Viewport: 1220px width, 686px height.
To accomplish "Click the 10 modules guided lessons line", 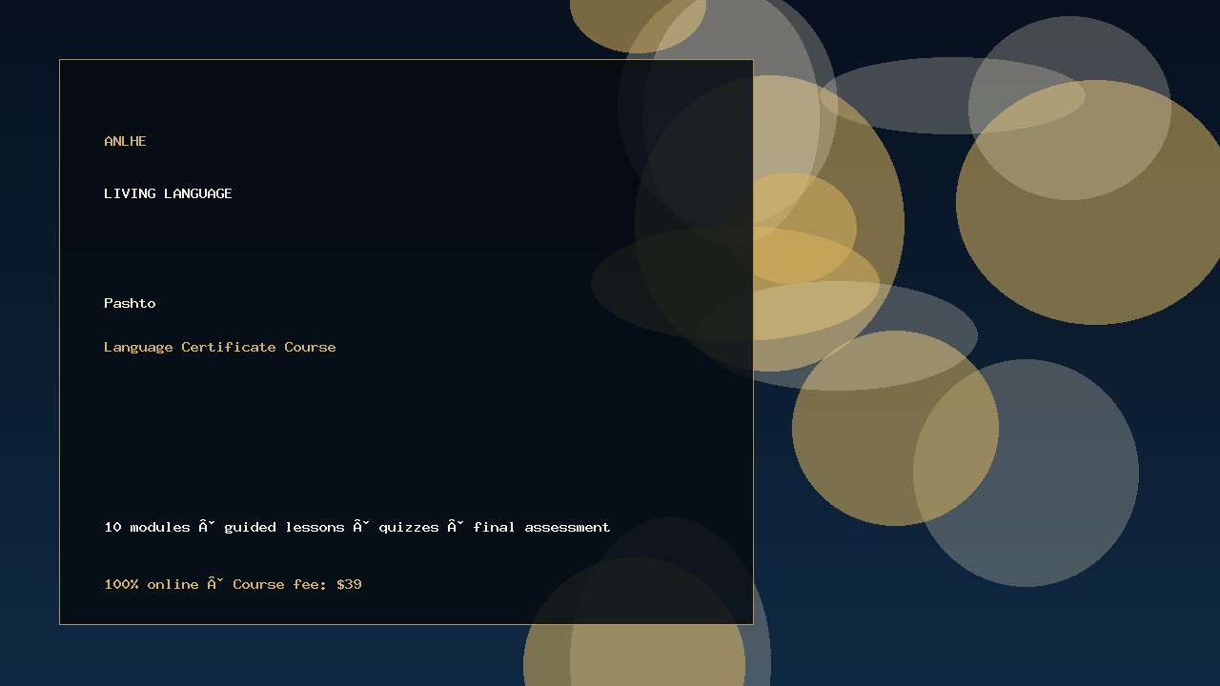I will click(357, 527).
